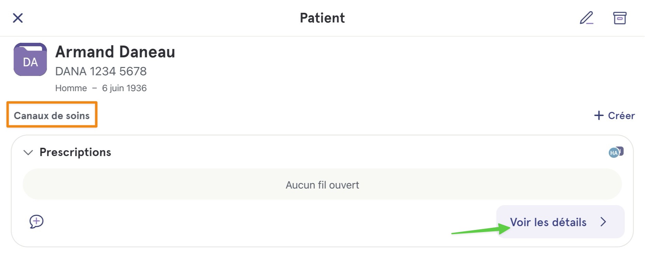Select the patient name Armand Daneau
Viewport: 645px width, 260px height.
(x=115, y=52)
